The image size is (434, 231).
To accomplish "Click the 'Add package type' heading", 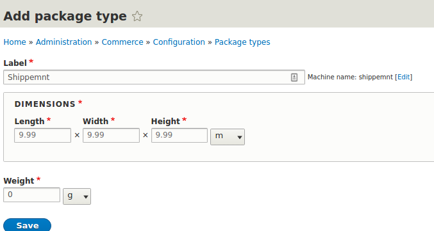I will (x=65, y=16).
